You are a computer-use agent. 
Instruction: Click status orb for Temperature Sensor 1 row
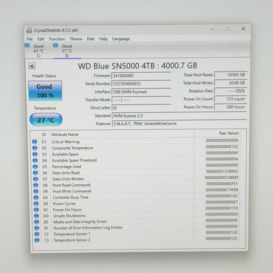tap(37, 234)
